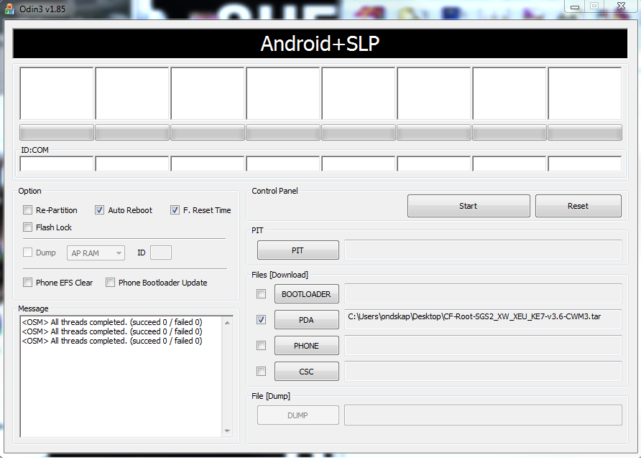This screenshot has width=641, height=462.
Task: Click the ID input field next to Dump
Action: (x=161, y=253)
